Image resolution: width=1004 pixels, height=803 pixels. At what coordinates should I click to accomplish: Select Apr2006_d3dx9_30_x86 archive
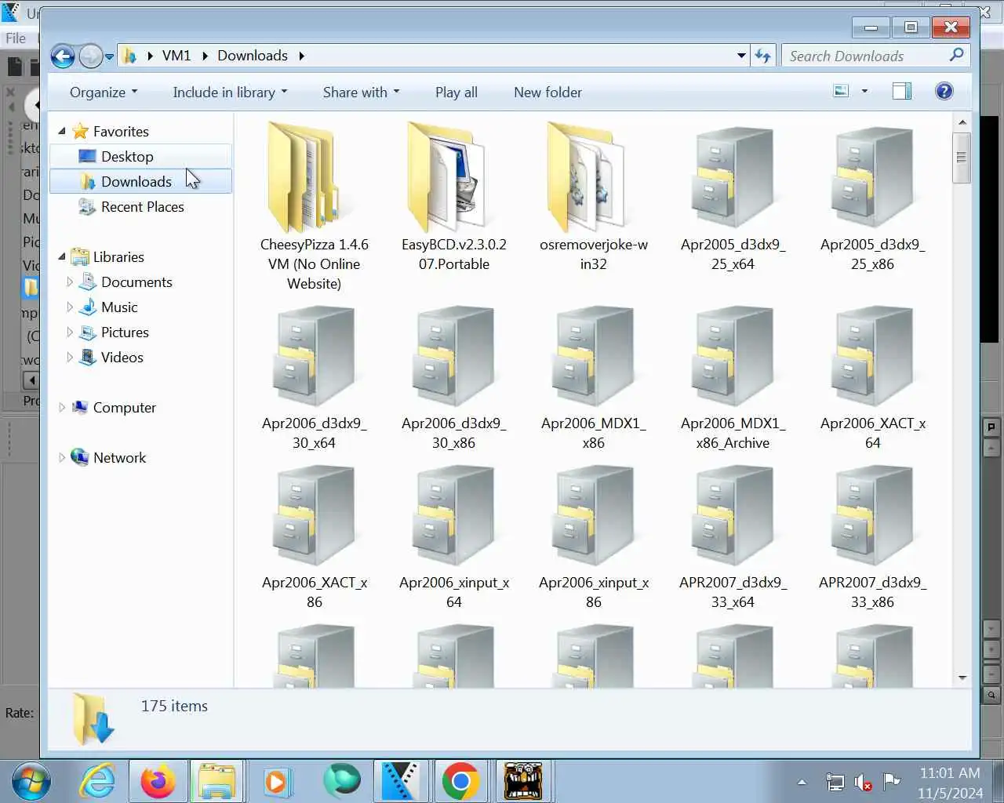click(x=453, y=378)
